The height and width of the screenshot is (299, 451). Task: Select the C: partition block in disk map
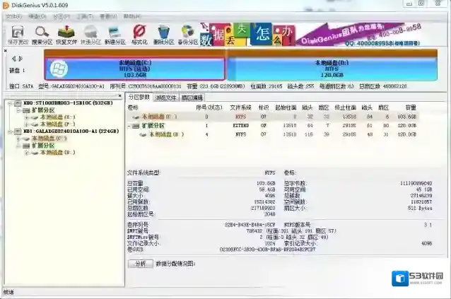coord(134,68)
